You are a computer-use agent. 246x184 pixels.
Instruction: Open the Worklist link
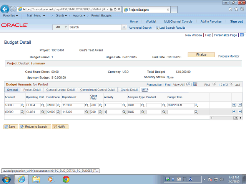click(x=151, y=21)
